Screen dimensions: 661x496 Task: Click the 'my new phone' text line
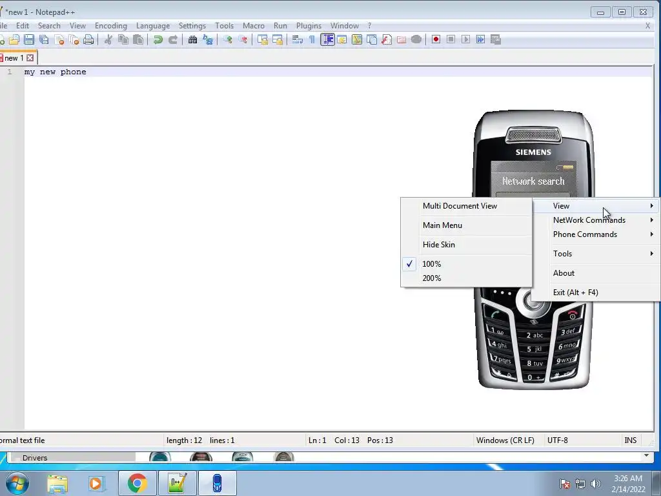coord(56,72)
